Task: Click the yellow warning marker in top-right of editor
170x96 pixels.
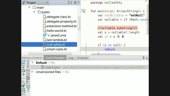Action: click(x=146, y=1)
